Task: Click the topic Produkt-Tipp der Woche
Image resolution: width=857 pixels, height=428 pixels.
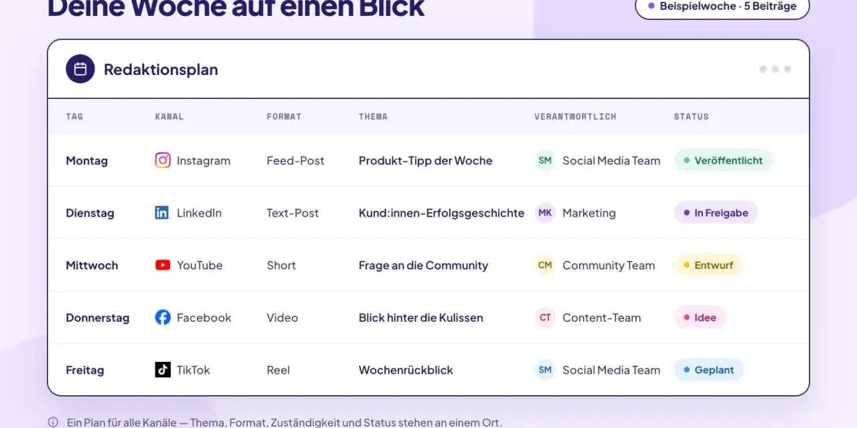Action: (x=426, y=160)
